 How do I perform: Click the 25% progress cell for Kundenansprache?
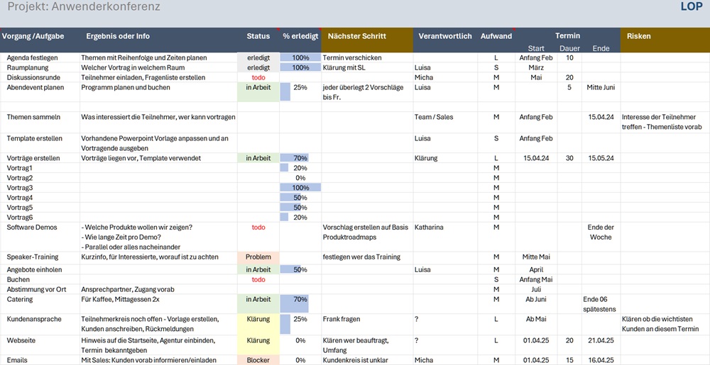point(300,325)
